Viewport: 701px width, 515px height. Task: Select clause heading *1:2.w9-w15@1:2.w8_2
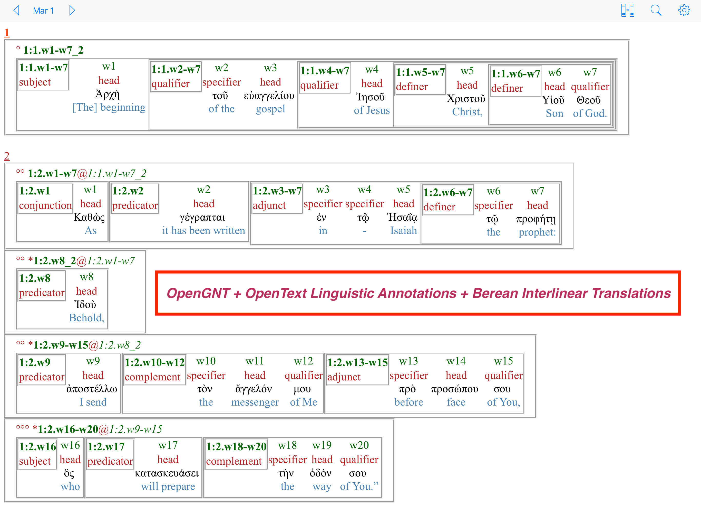pos(84,345)
